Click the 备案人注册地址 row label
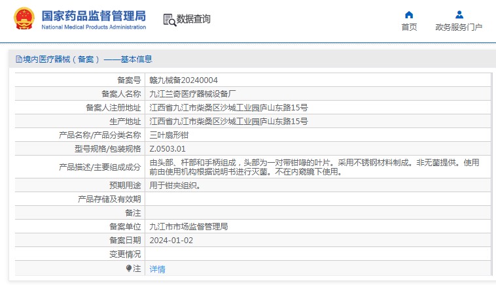This screenshot has height=285, width=496. pyautogui.click(x=113, y=108)
